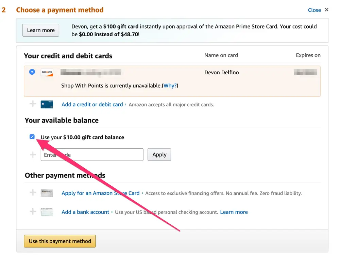Click the plus icon beside Add a bank account
The image size is (340, 259).
(x=32, y=211)
